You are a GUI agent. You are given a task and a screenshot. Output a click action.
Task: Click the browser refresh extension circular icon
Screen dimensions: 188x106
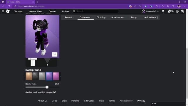click(x=157, y=6)
